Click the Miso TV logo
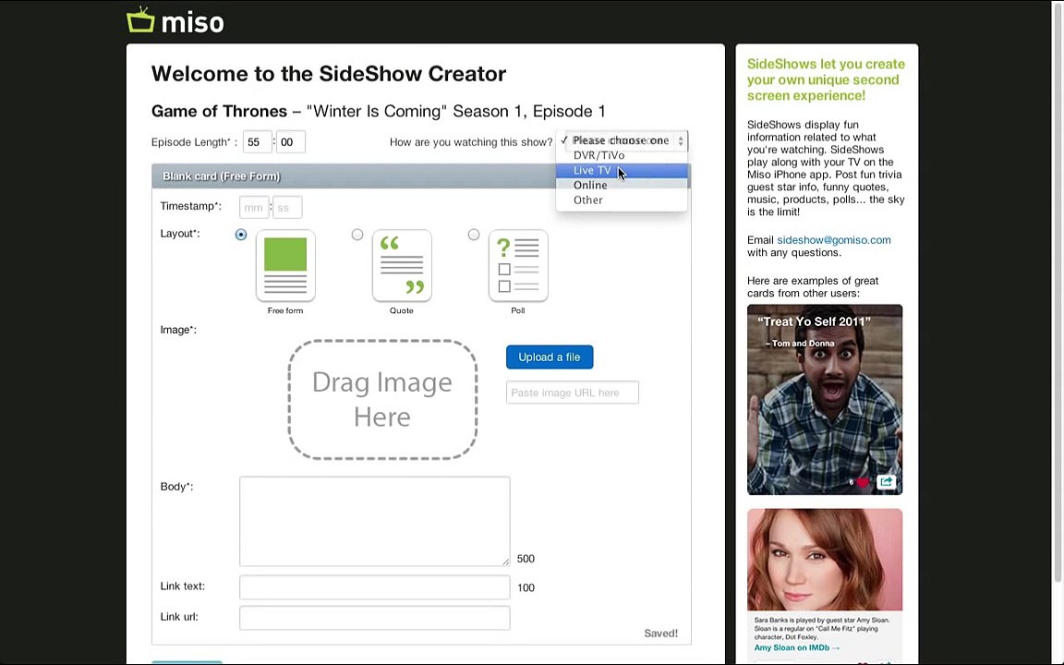This screenshot has width=1064, height=665. [175, 21]
